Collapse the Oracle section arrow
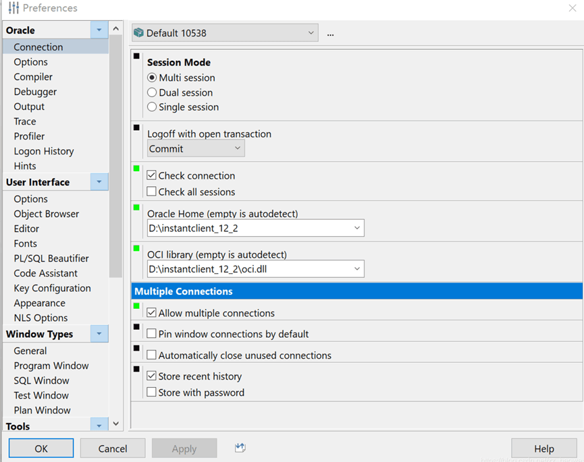Screen dimensions: 584x462 [x=99, y=30]
